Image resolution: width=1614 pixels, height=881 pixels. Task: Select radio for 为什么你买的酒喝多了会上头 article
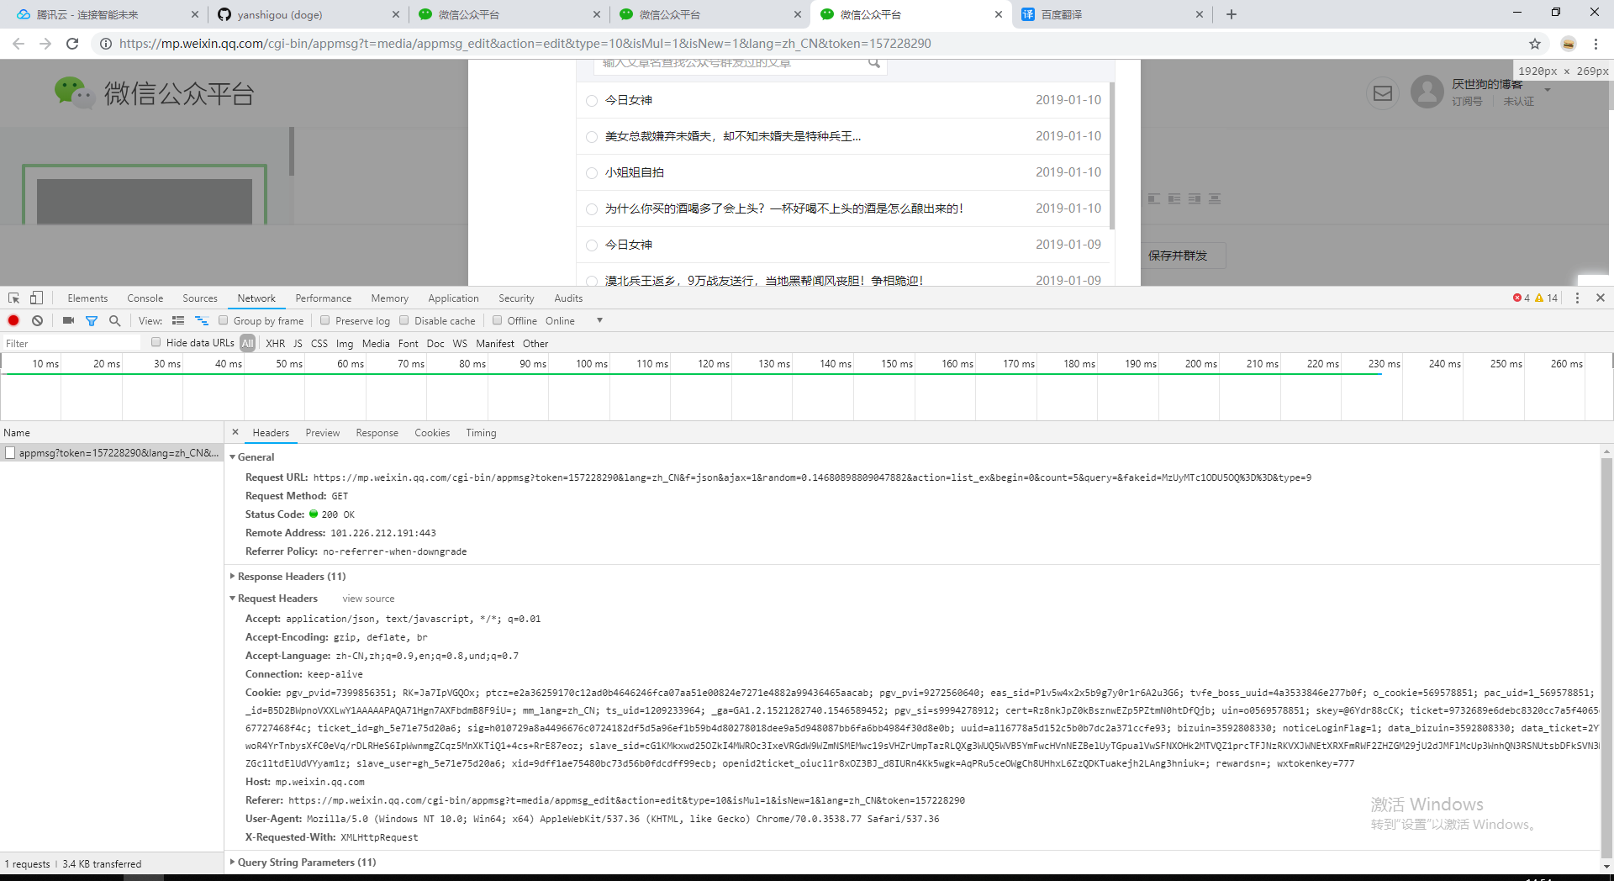[592, 209]
